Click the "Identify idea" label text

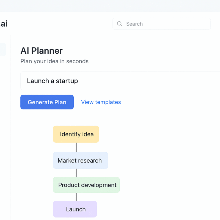pyautogui.click(x=77, y=134)
